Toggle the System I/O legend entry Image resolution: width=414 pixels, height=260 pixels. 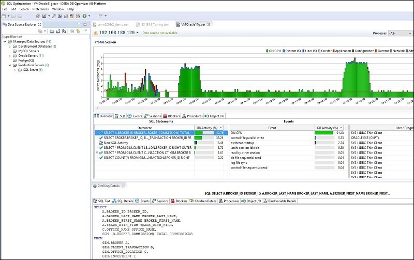[x=291, y=51]
